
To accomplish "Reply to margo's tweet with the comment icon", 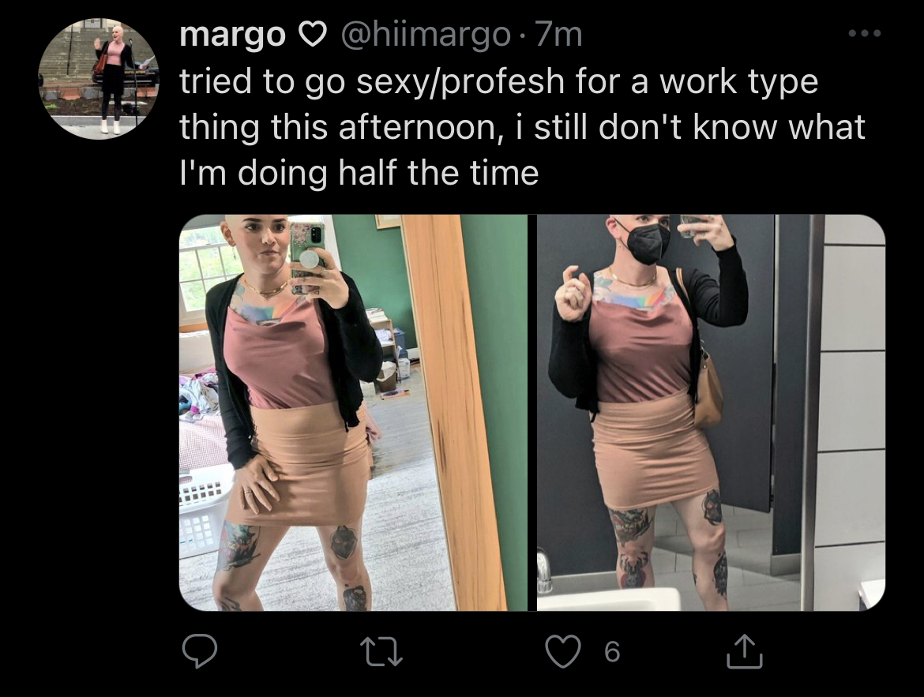I will [199, 650].
